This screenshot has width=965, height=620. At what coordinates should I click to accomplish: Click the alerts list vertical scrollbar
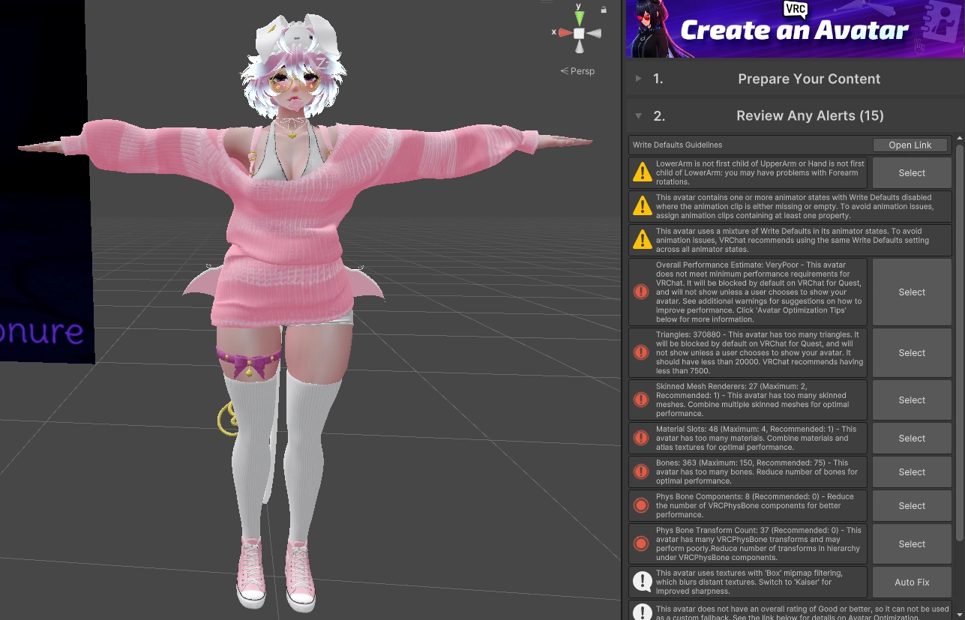(958, 337)
